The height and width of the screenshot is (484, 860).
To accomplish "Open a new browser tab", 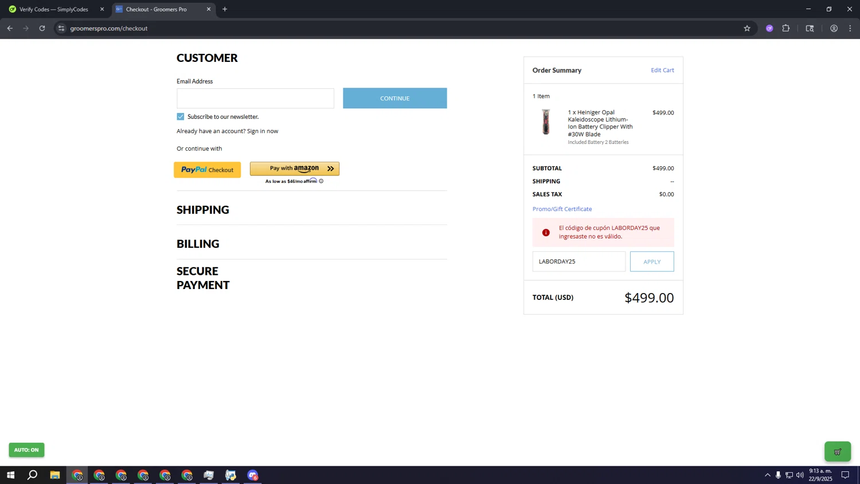I will point(225,9).
